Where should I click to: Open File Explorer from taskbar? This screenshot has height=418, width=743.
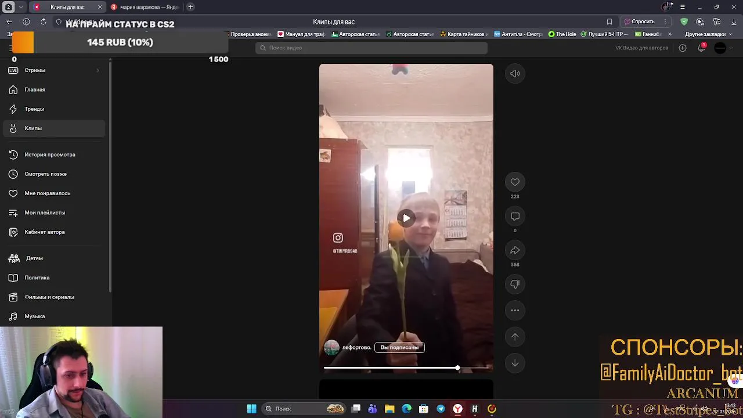389,409
